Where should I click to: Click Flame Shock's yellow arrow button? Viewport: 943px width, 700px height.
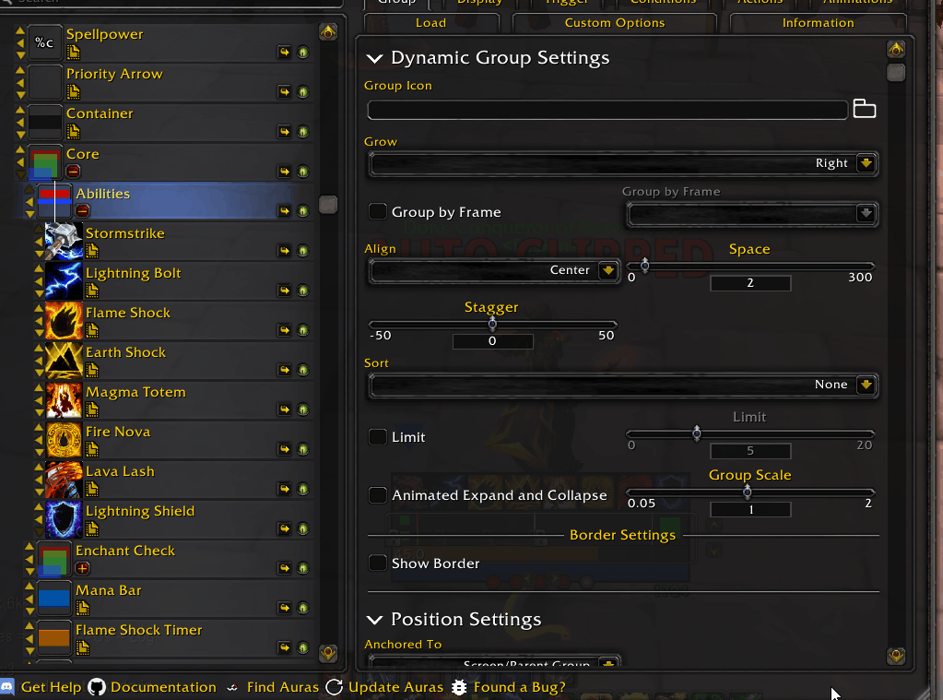[x=285, y=330]
